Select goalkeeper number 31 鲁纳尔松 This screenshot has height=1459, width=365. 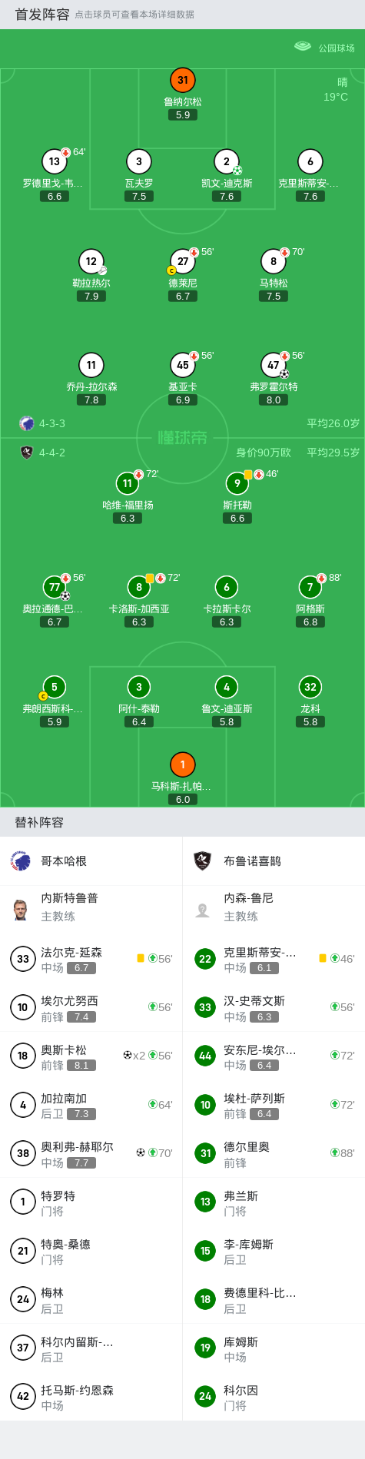click(183, 80)
